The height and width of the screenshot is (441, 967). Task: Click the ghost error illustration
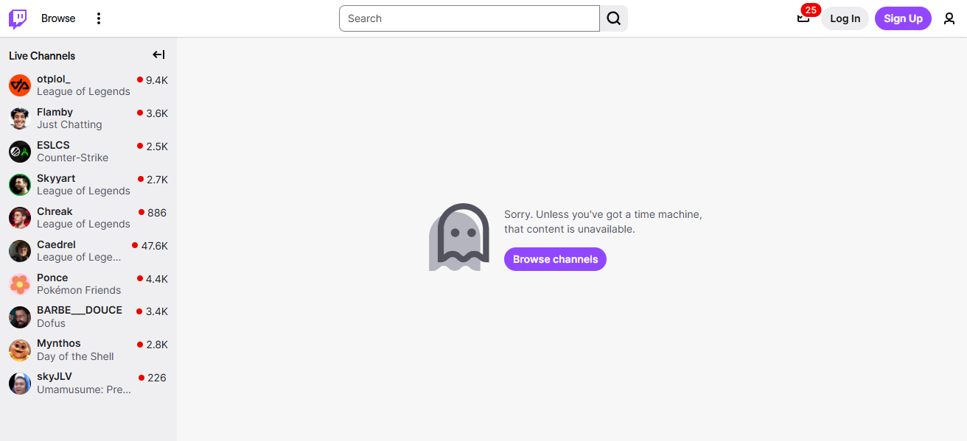pyautogui.click(x=459, y=237)
